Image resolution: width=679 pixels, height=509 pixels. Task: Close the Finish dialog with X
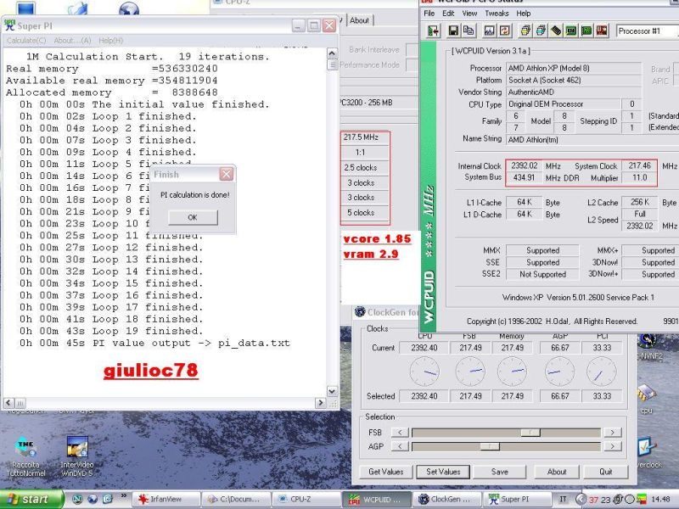point(226,174)
